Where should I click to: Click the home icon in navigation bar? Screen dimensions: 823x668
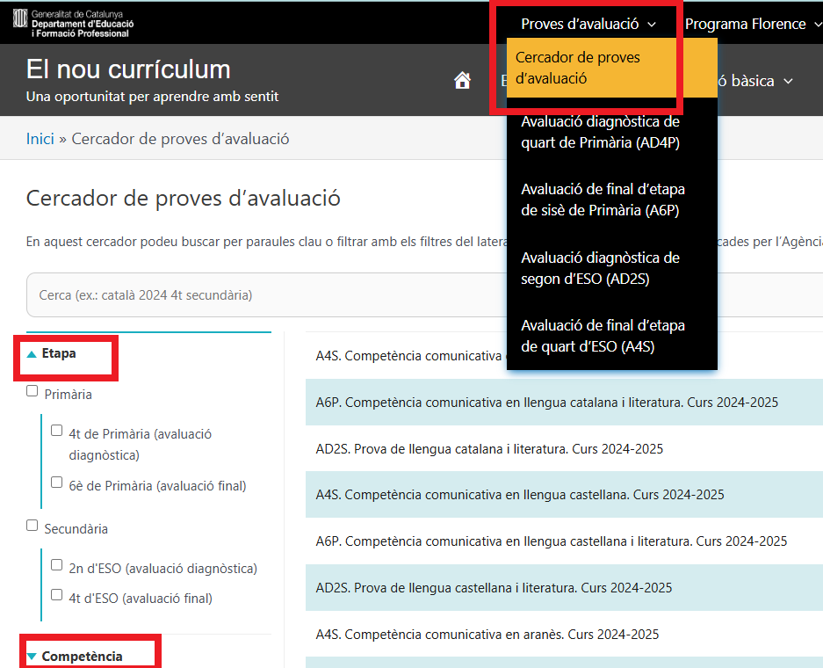click(462, 81)
